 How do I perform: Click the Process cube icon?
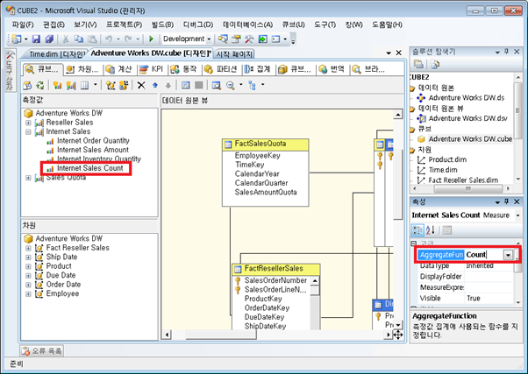[27, 86]
